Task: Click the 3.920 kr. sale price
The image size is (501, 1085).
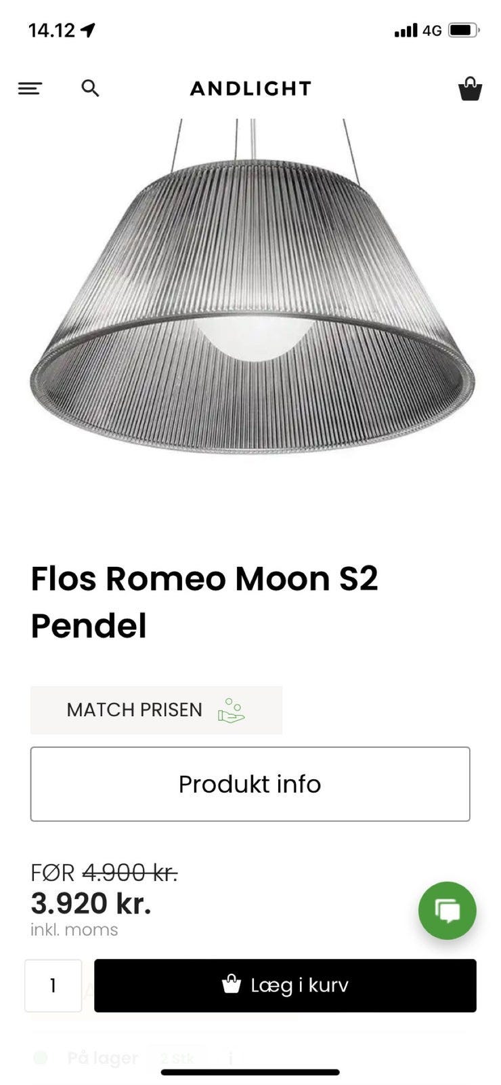Action: [x=91, y=903]
